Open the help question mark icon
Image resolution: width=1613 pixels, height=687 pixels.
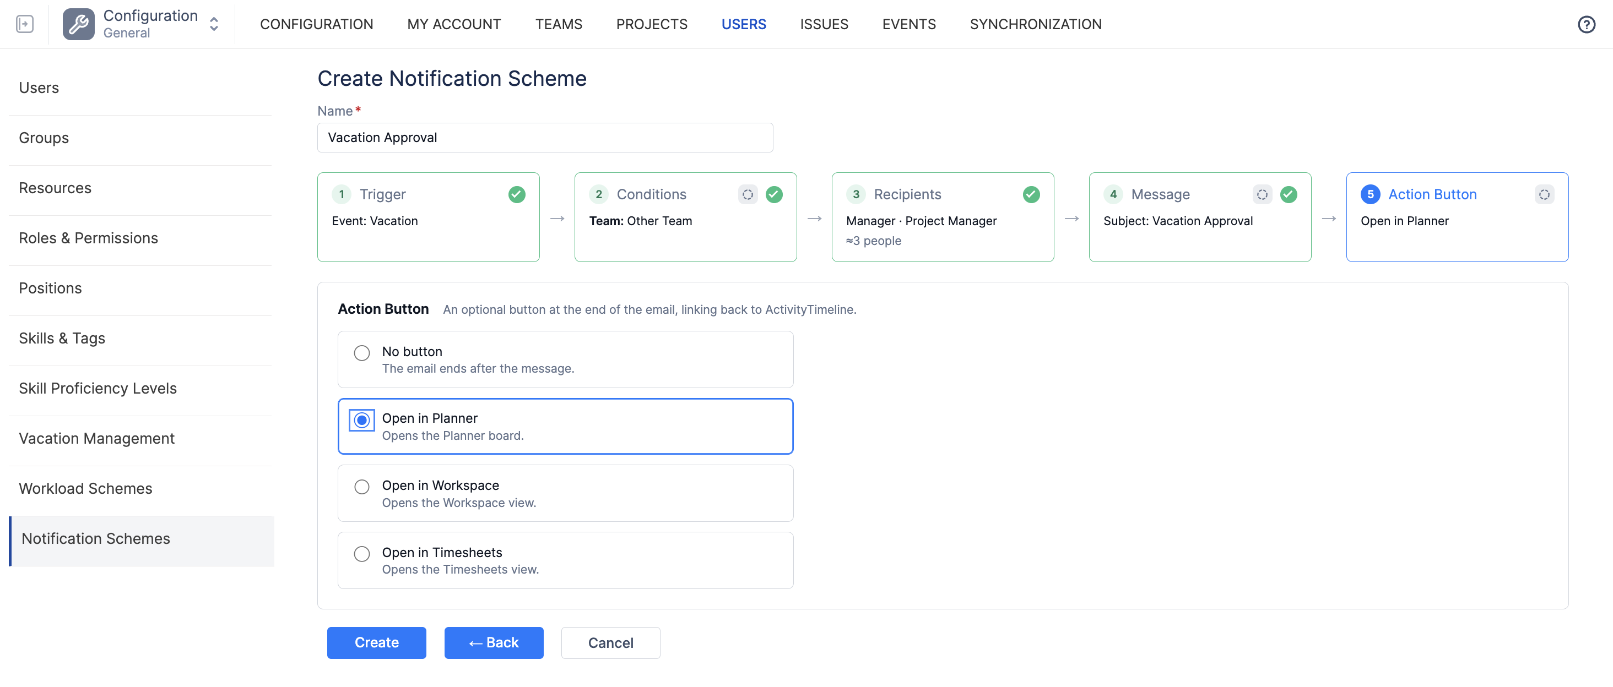[x=1586, y=24]
